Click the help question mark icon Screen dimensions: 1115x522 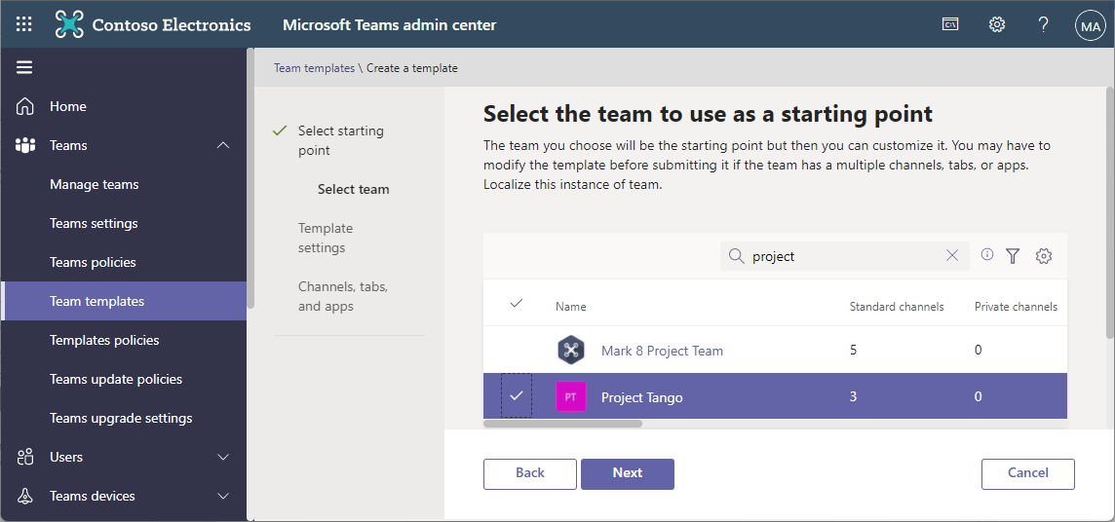click(1043, 25)
